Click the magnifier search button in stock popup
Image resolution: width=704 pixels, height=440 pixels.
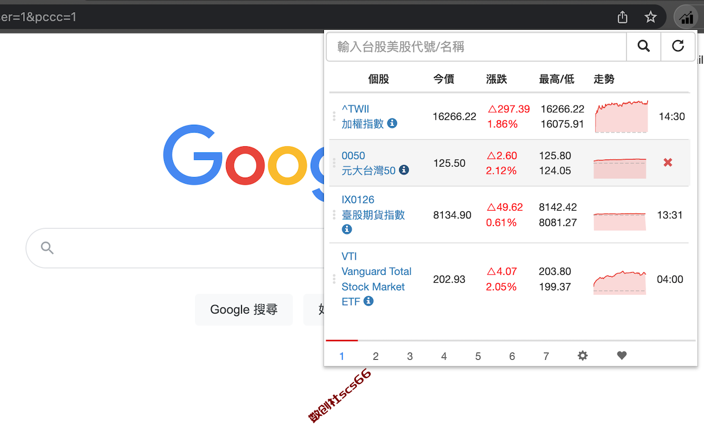(643, 46)
